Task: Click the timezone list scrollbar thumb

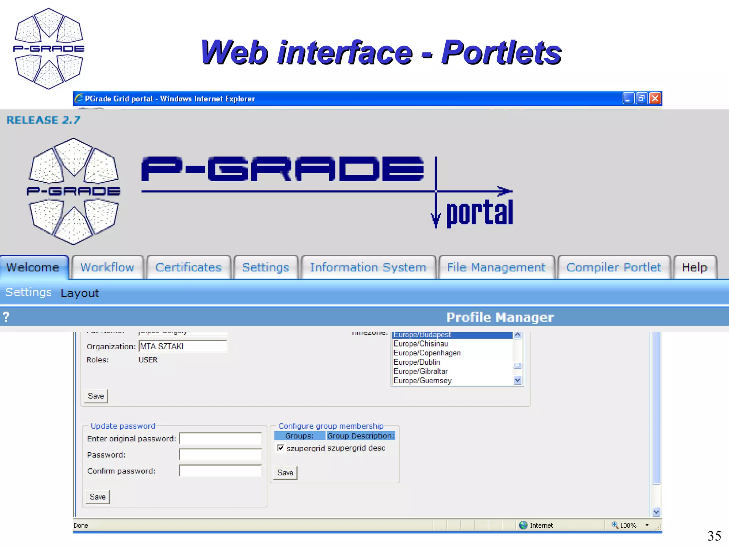Action: [518, 365]
